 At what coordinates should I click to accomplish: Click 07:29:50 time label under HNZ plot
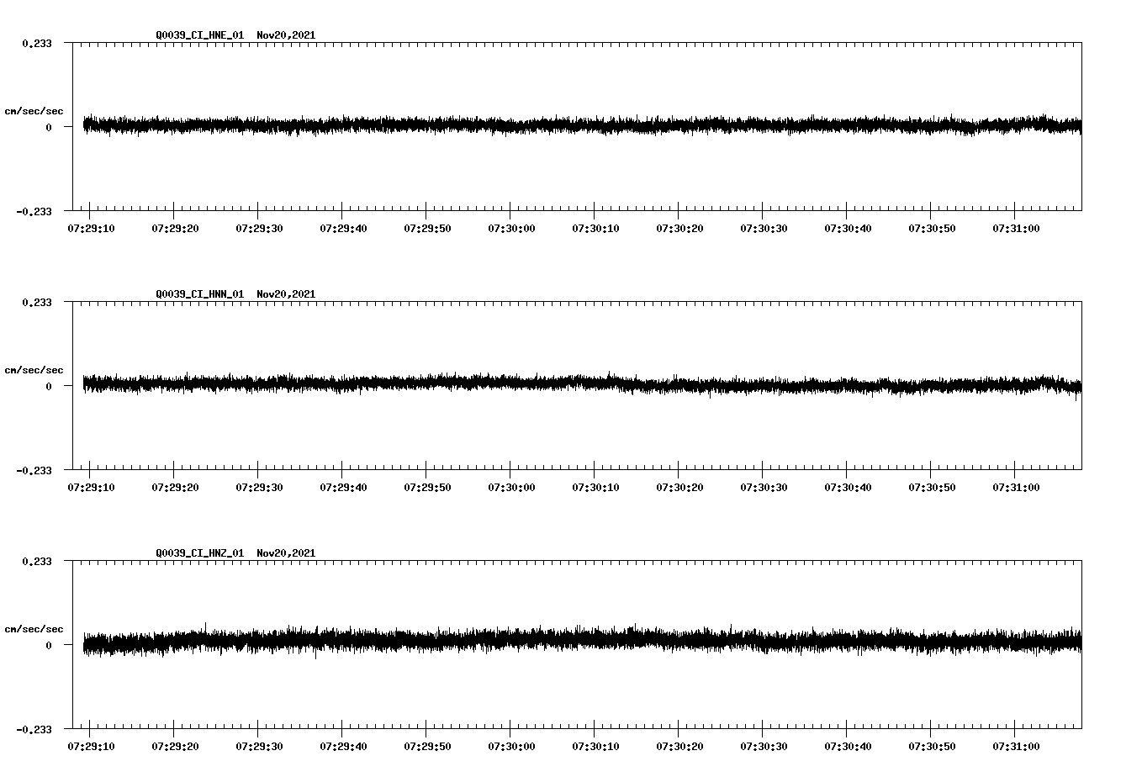(427, 747)
